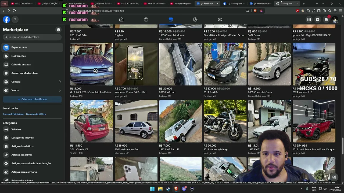The height and width of the screenshot is (193, 344).
Task: Open the Messenger chats icon
Action: pos(318,20)
